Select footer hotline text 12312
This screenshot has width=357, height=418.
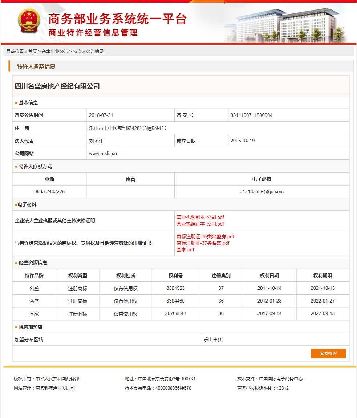[283, 388]
